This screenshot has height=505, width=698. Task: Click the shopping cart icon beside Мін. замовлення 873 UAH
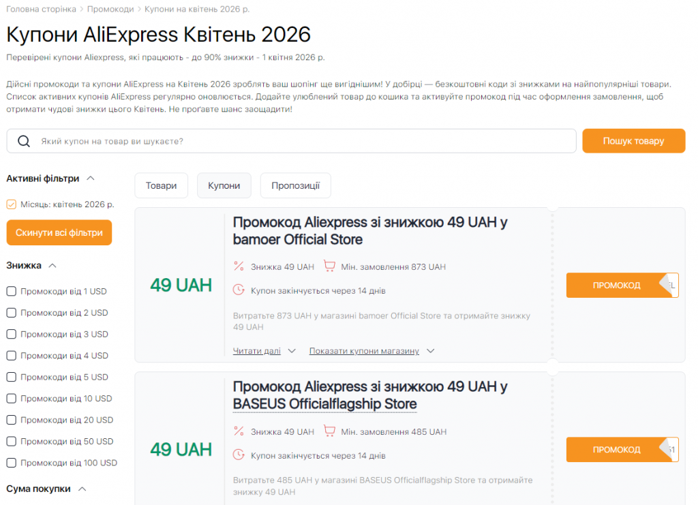(x=330, y=266)
